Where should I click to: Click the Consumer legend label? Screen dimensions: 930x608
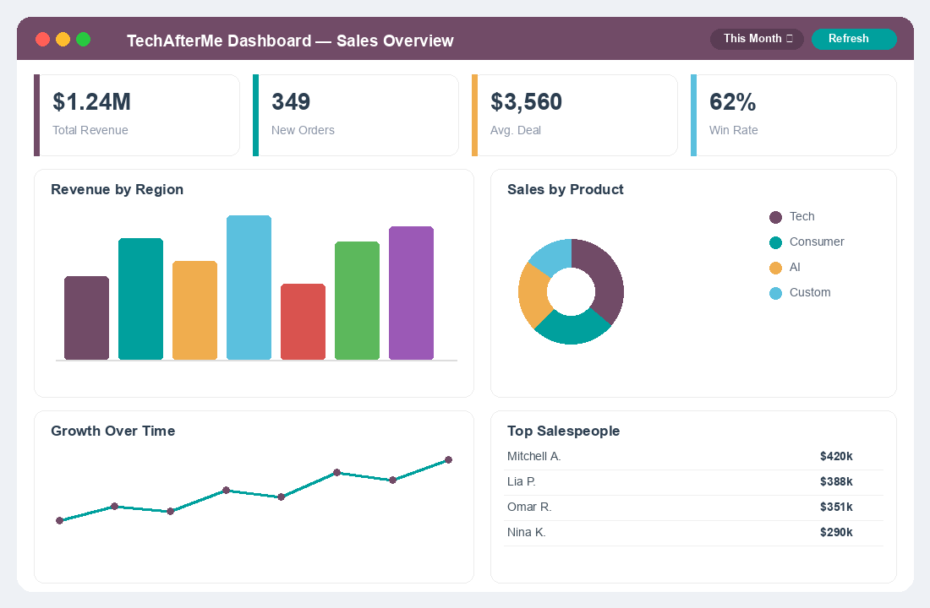click(817, 242)
